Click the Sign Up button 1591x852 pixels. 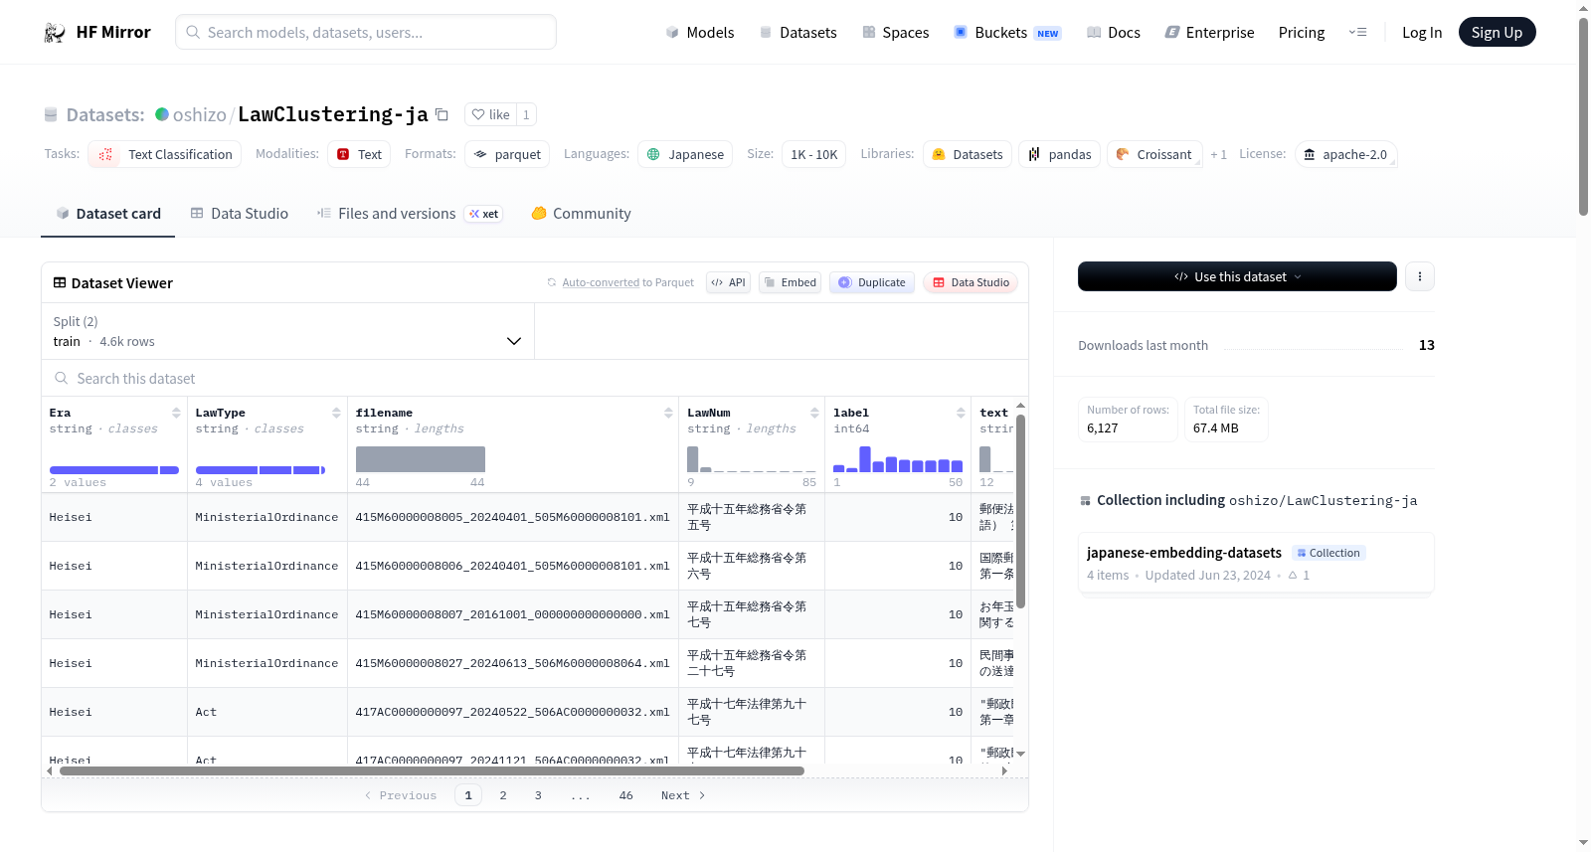coord(1497,33)
